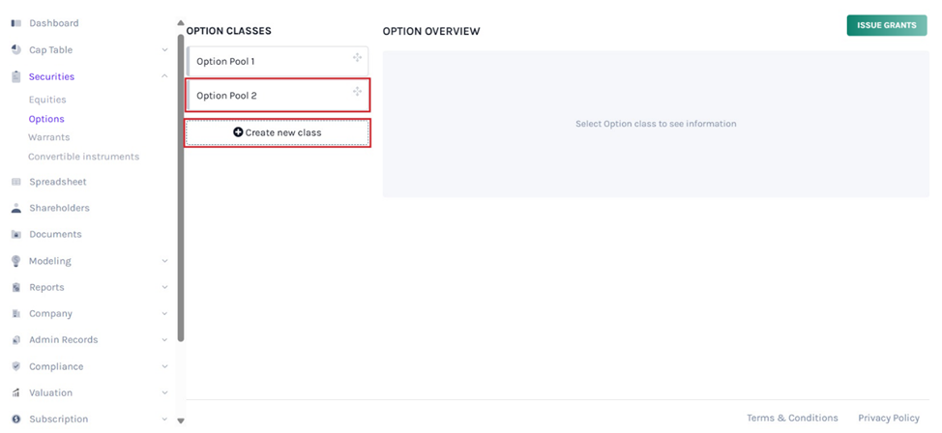Open the Documents menu item
Screen dimensions: 942x433
coord(55,234)
